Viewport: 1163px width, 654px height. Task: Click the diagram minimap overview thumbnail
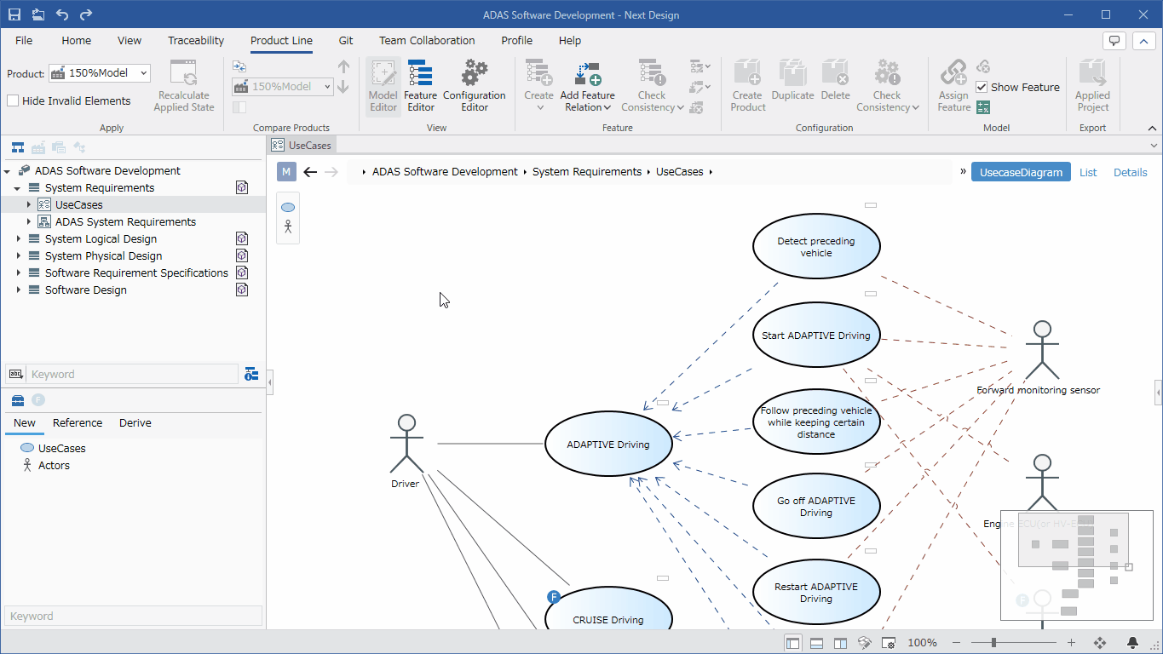point(1077,565)
